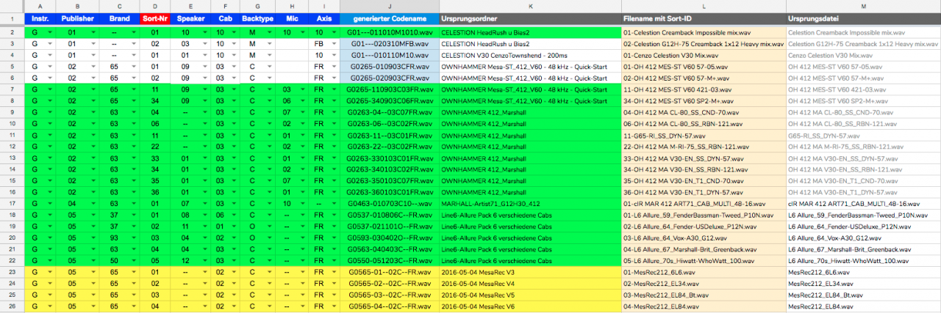Click the Publisher header cell

coord(77,18)
